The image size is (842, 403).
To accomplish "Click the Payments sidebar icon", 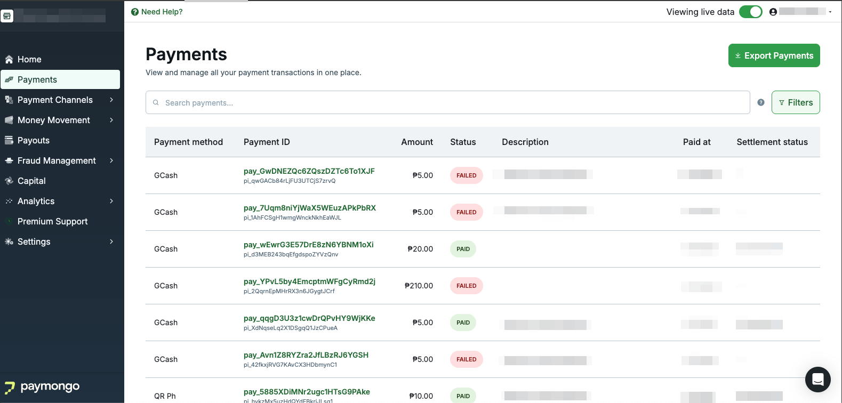I will pos(9,79).
